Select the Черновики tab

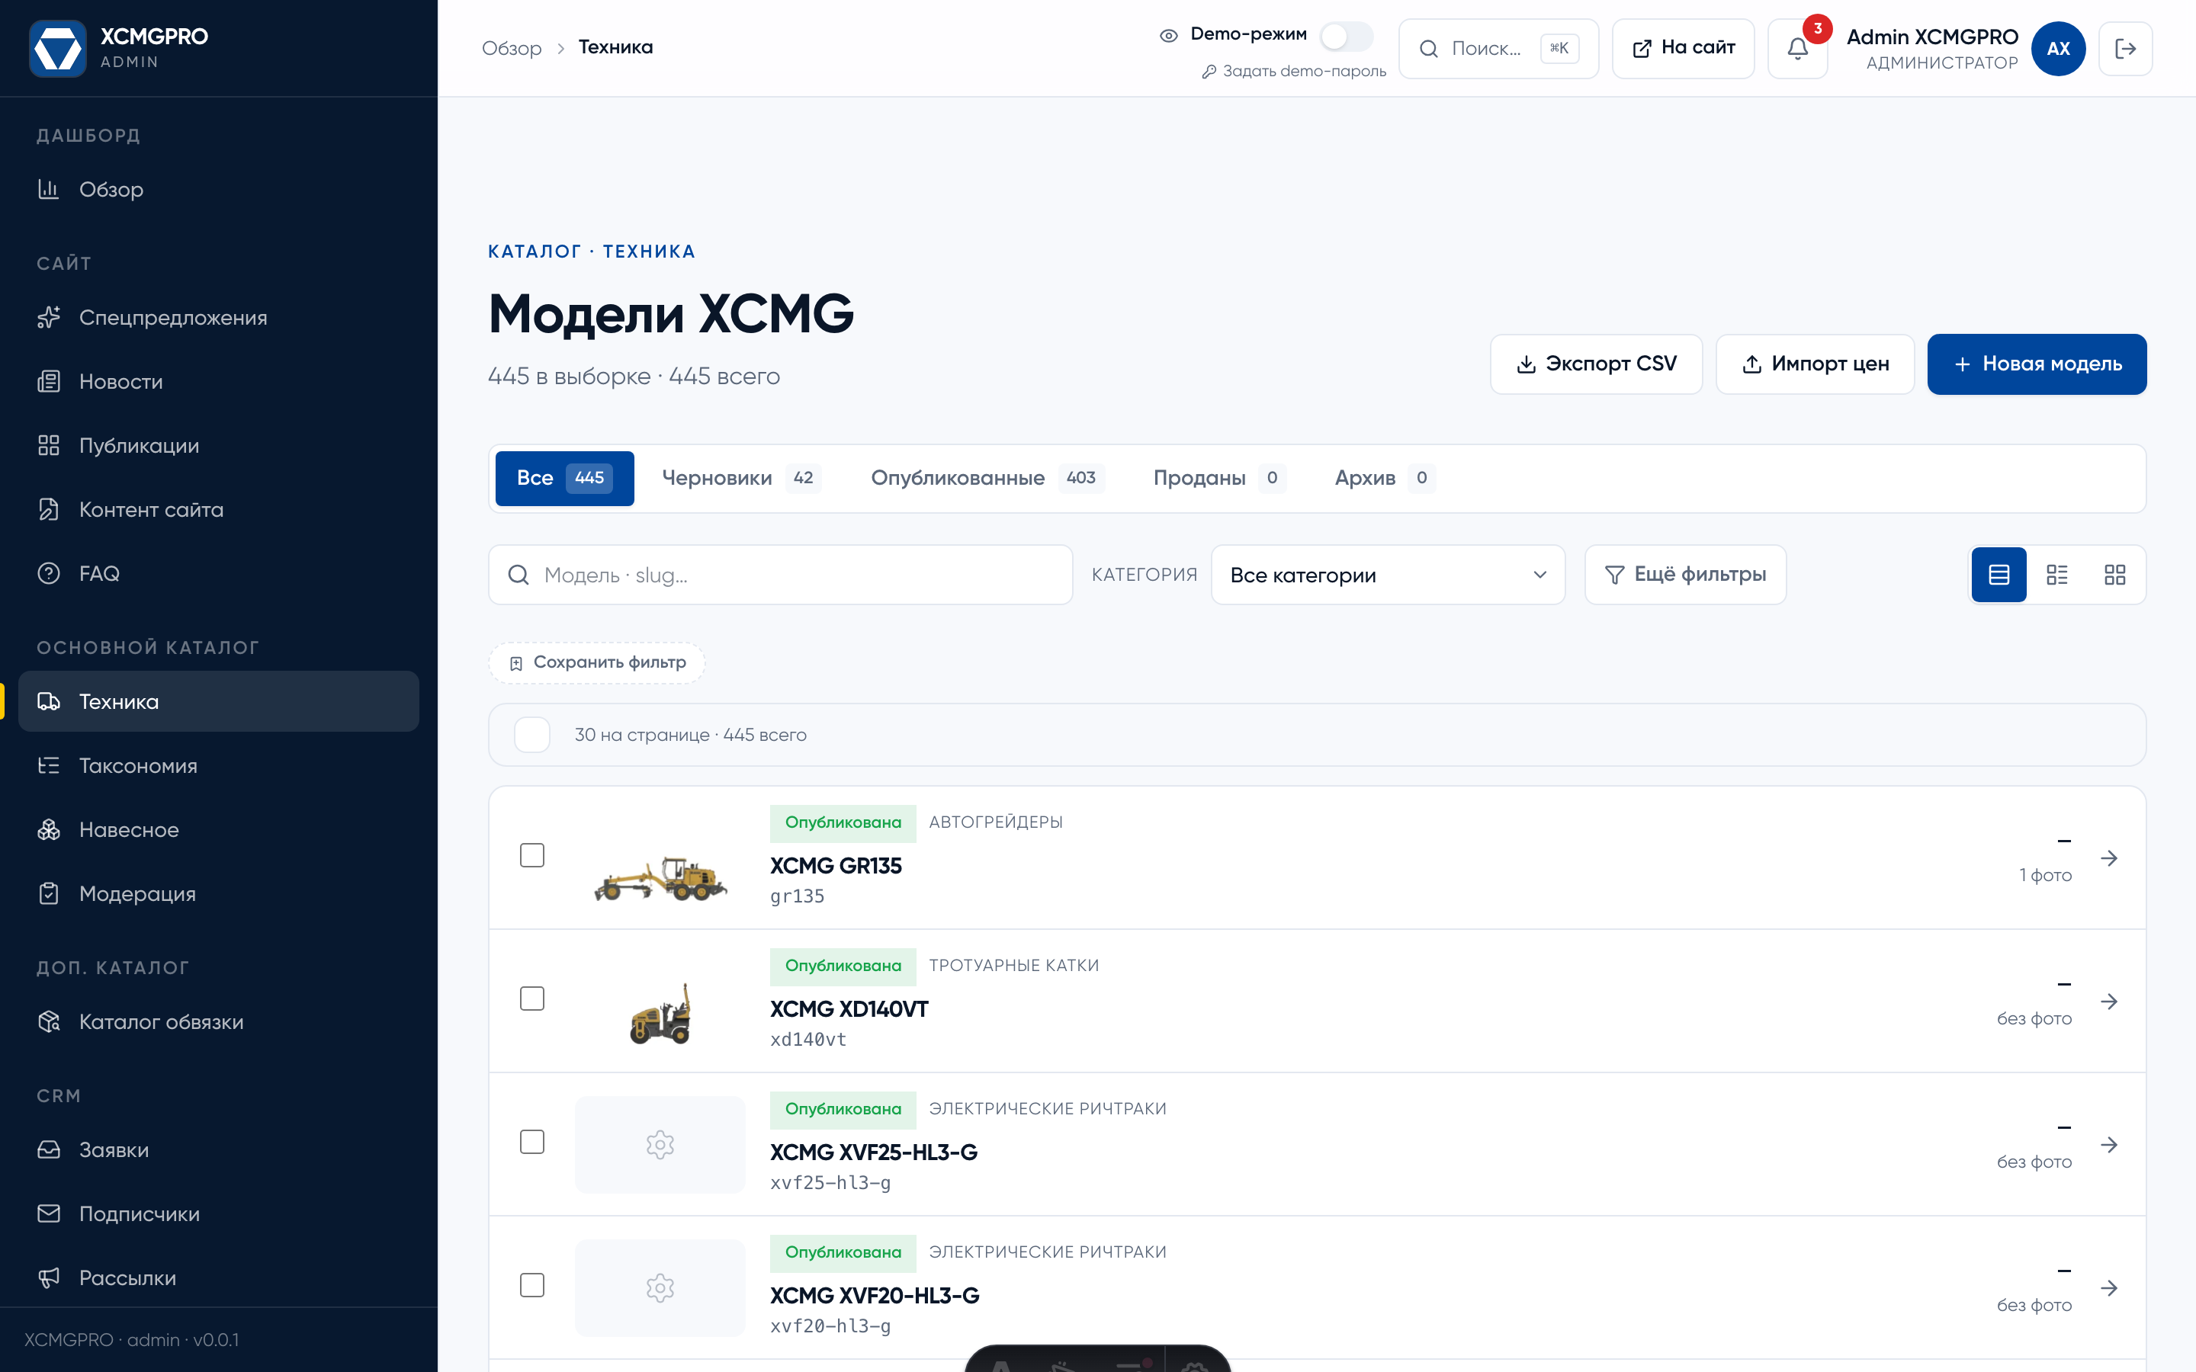click(x=741, y=478)
